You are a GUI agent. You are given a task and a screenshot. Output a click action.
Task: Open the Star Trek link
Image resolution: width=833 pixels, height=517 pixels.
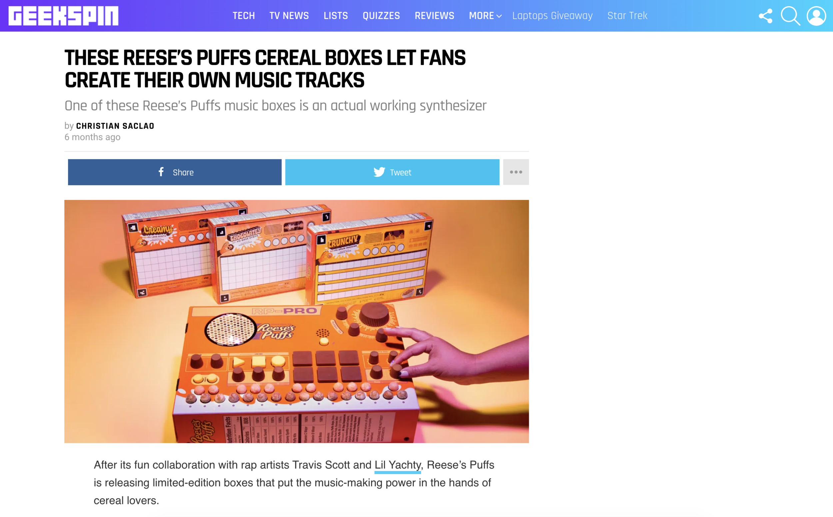click(627, 16)
